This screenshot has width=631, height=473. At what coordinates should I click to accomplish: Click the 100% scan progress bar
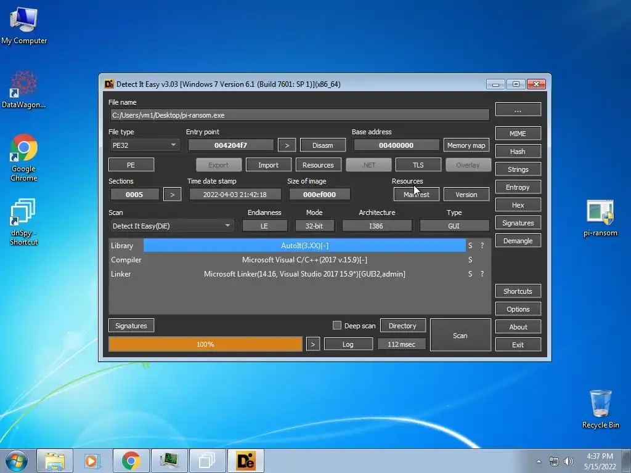point(205,344)
